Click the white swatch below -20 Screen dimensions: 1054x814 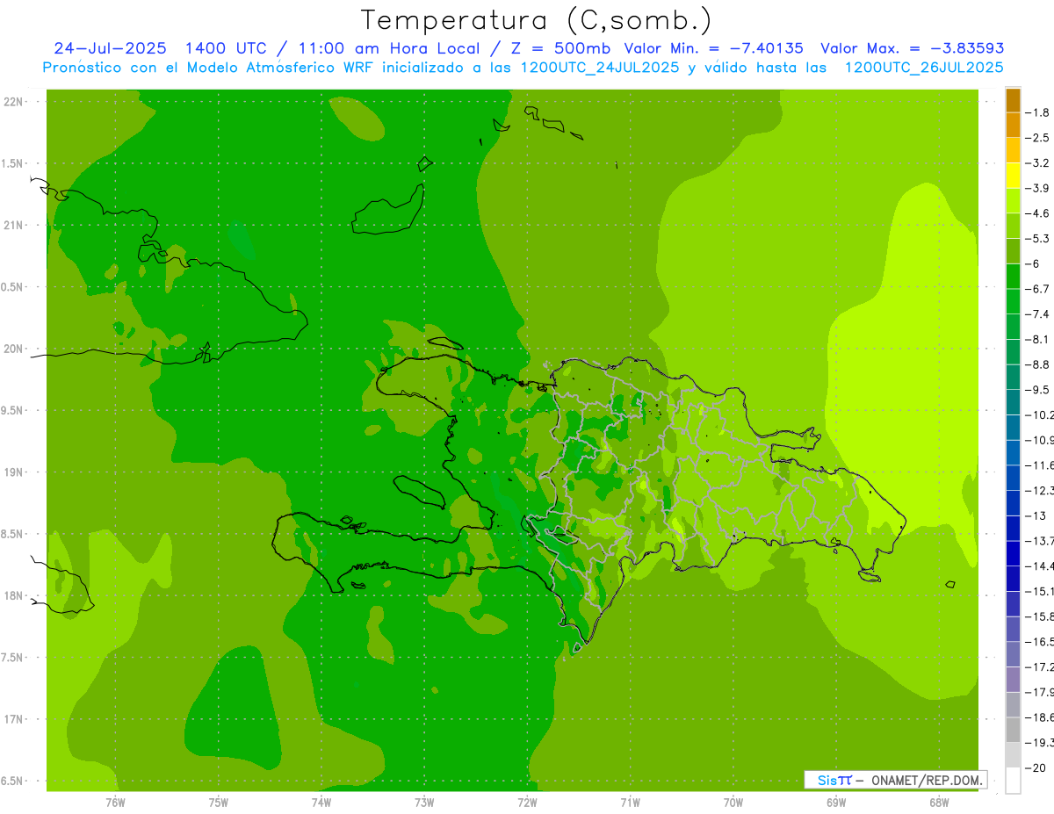1013,781
